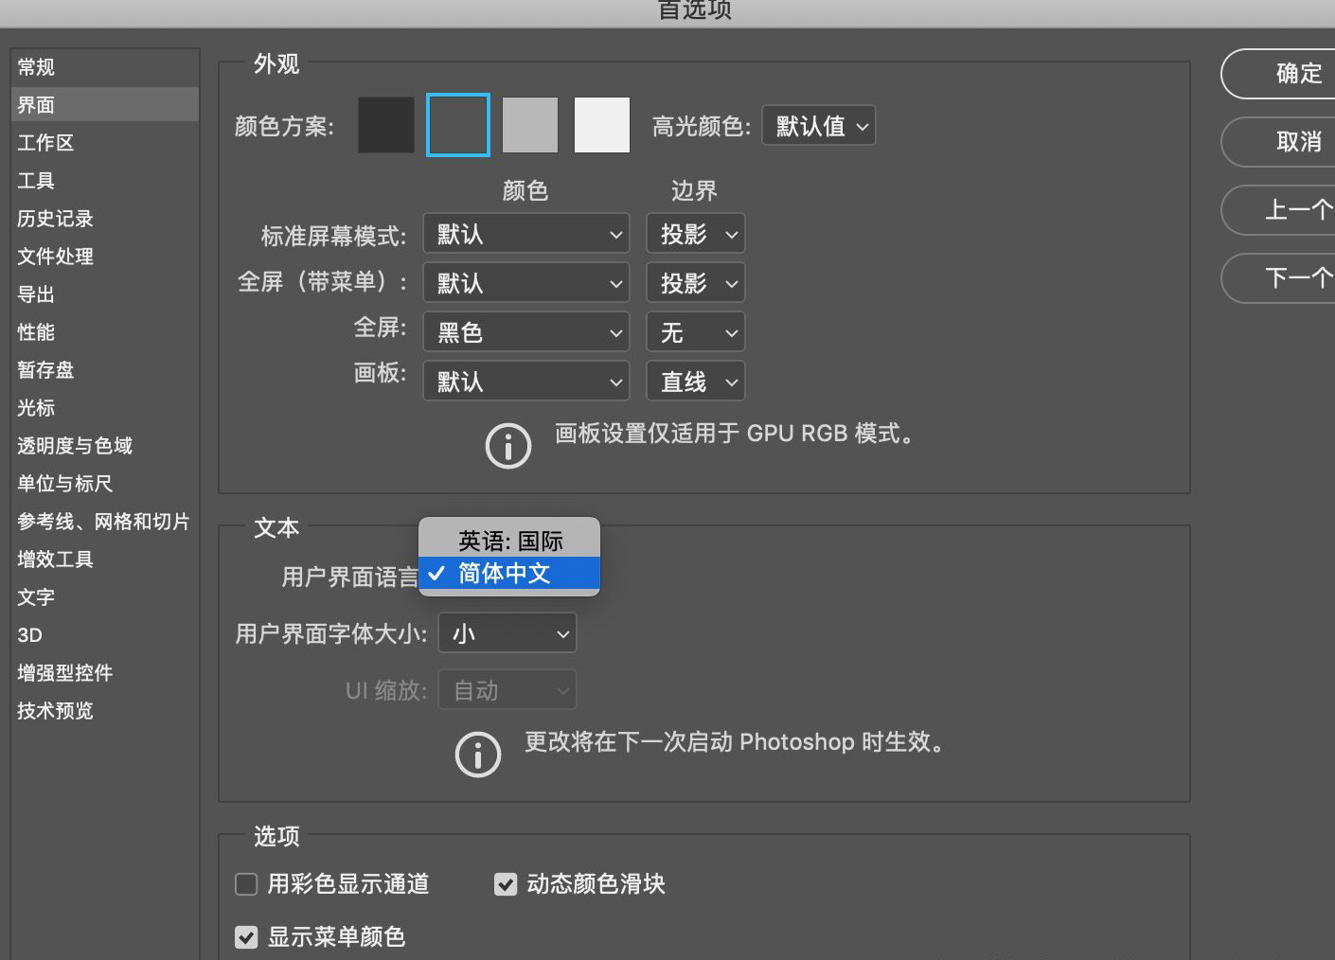Open the 全屏 color dropdown showing 黑色

(525, 331)
